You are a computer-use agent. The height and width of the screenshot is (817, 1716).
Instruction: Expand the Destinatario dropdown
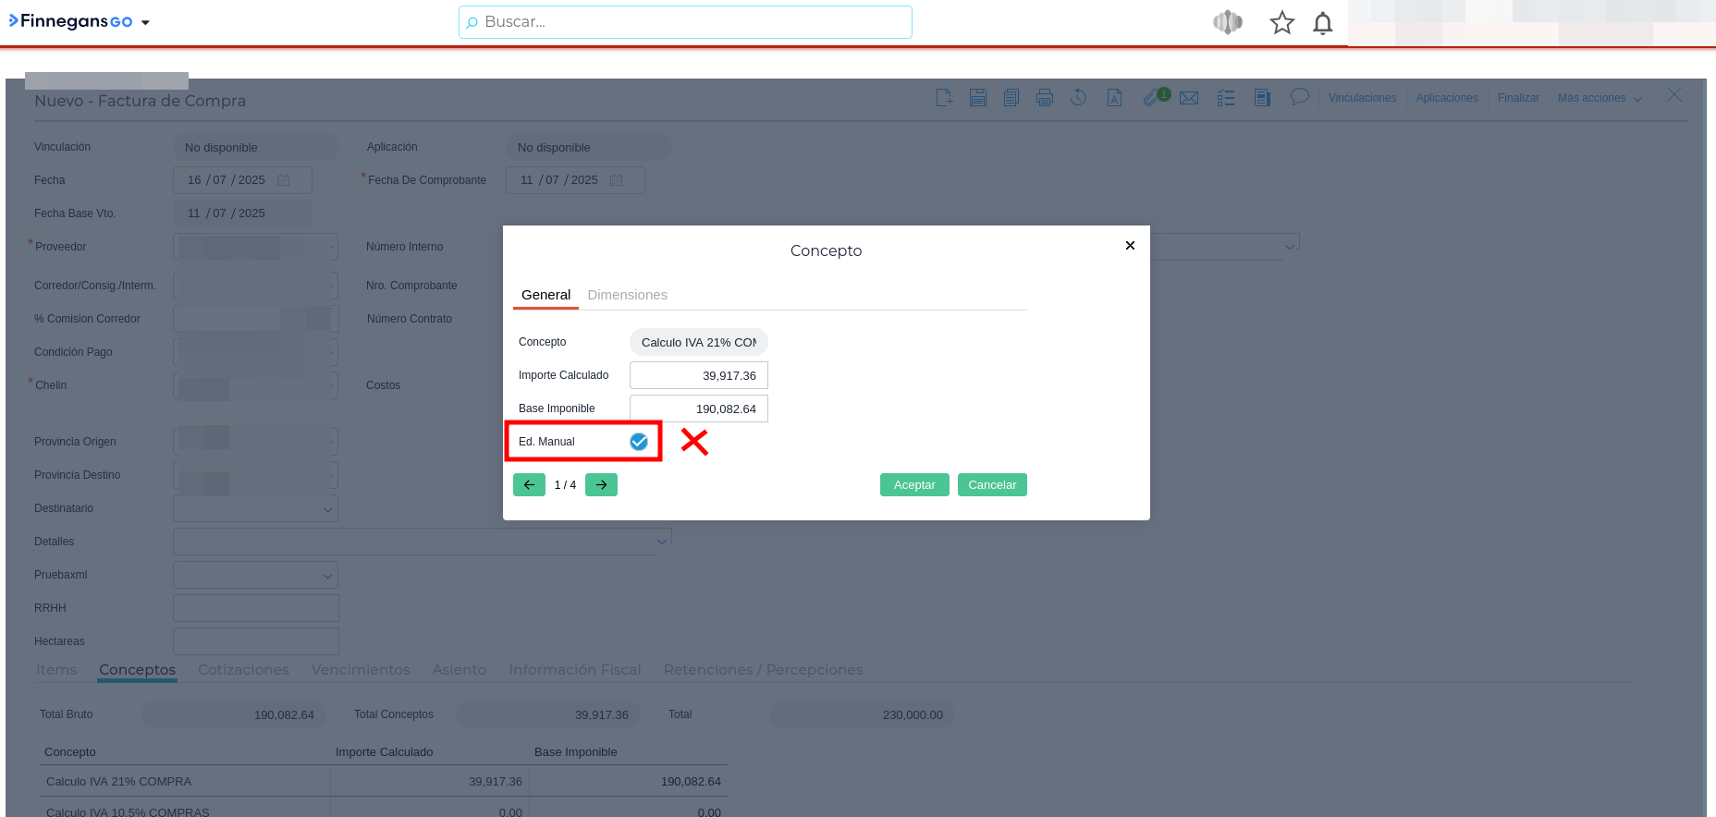click(x=327, y=509)
